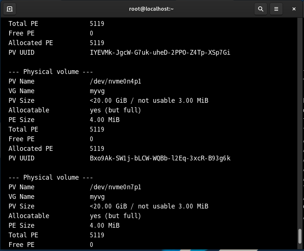The height and width of the screenshot is (251, 304).
Task: Click the /dev/nvme0n7p1 device path
Action: (x=115, y=187)
